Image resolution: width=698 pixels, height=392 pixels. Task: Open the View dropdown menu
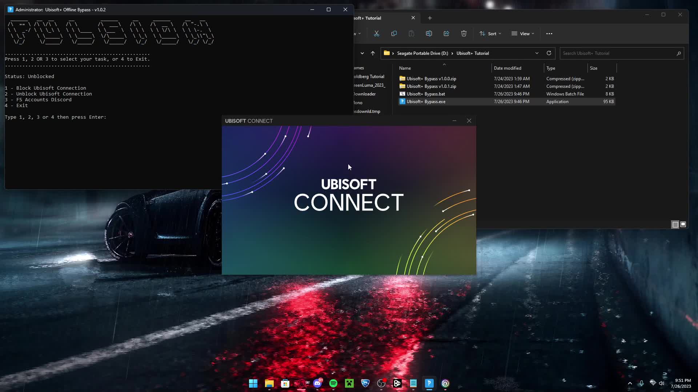pyautogui.click(x=523, y=33)
